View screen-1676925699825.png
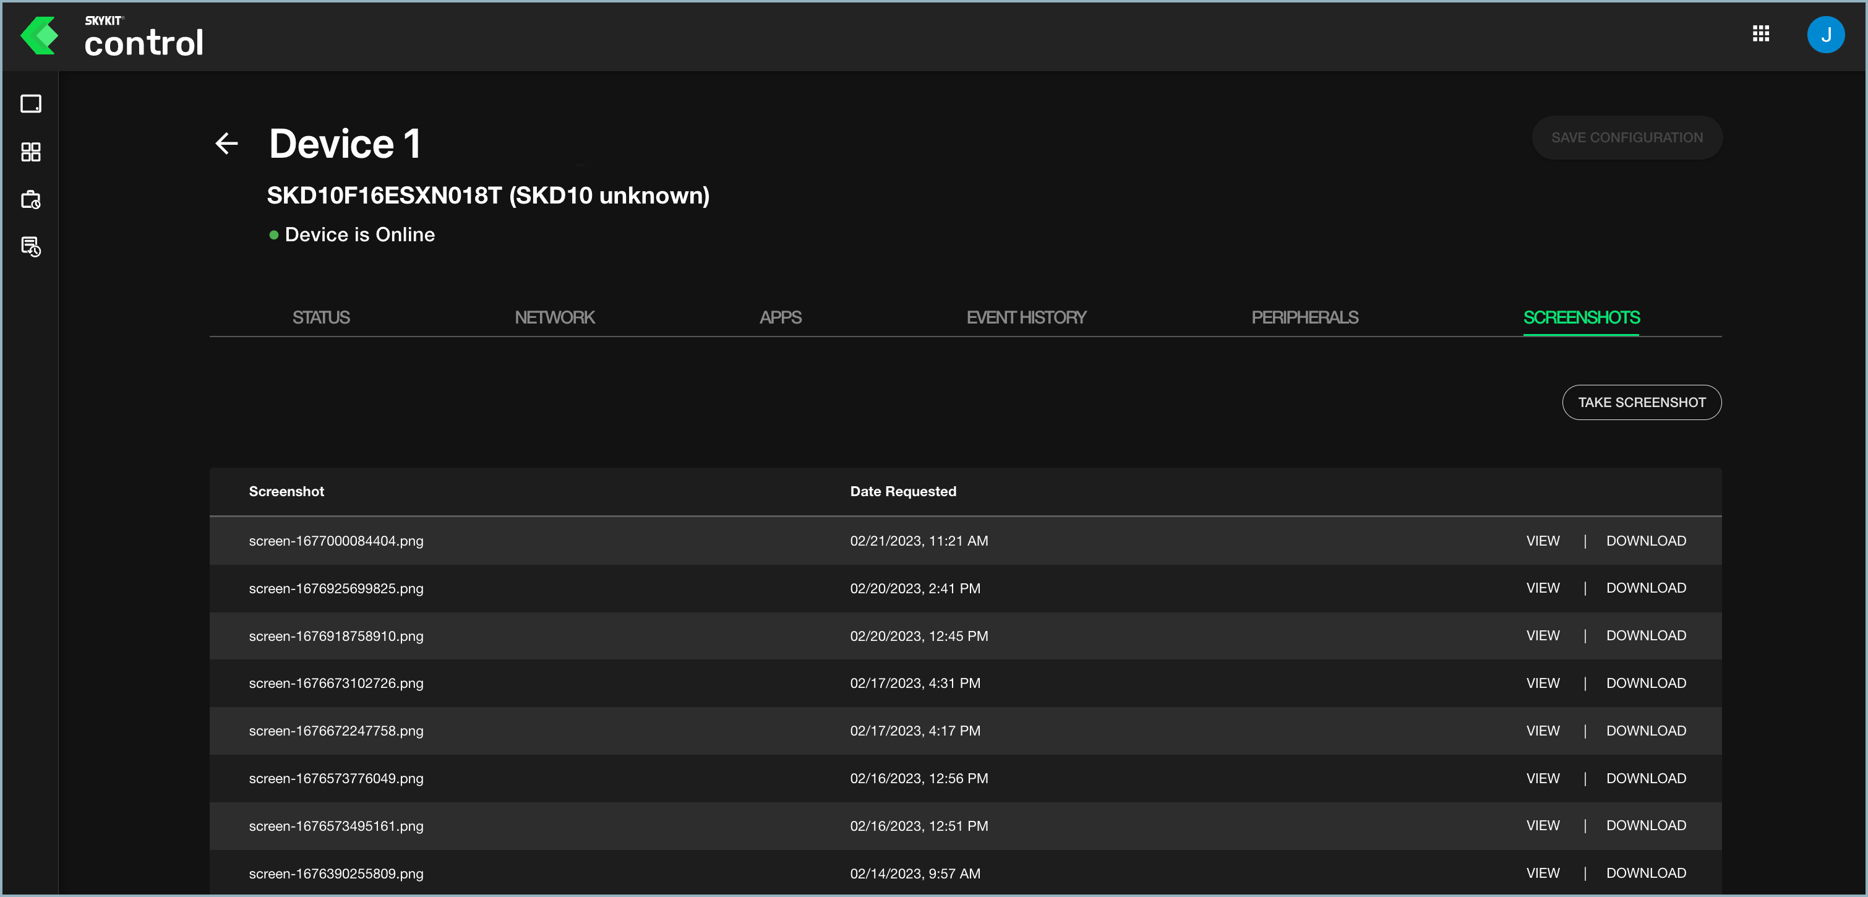 (x=1543, y=588)
